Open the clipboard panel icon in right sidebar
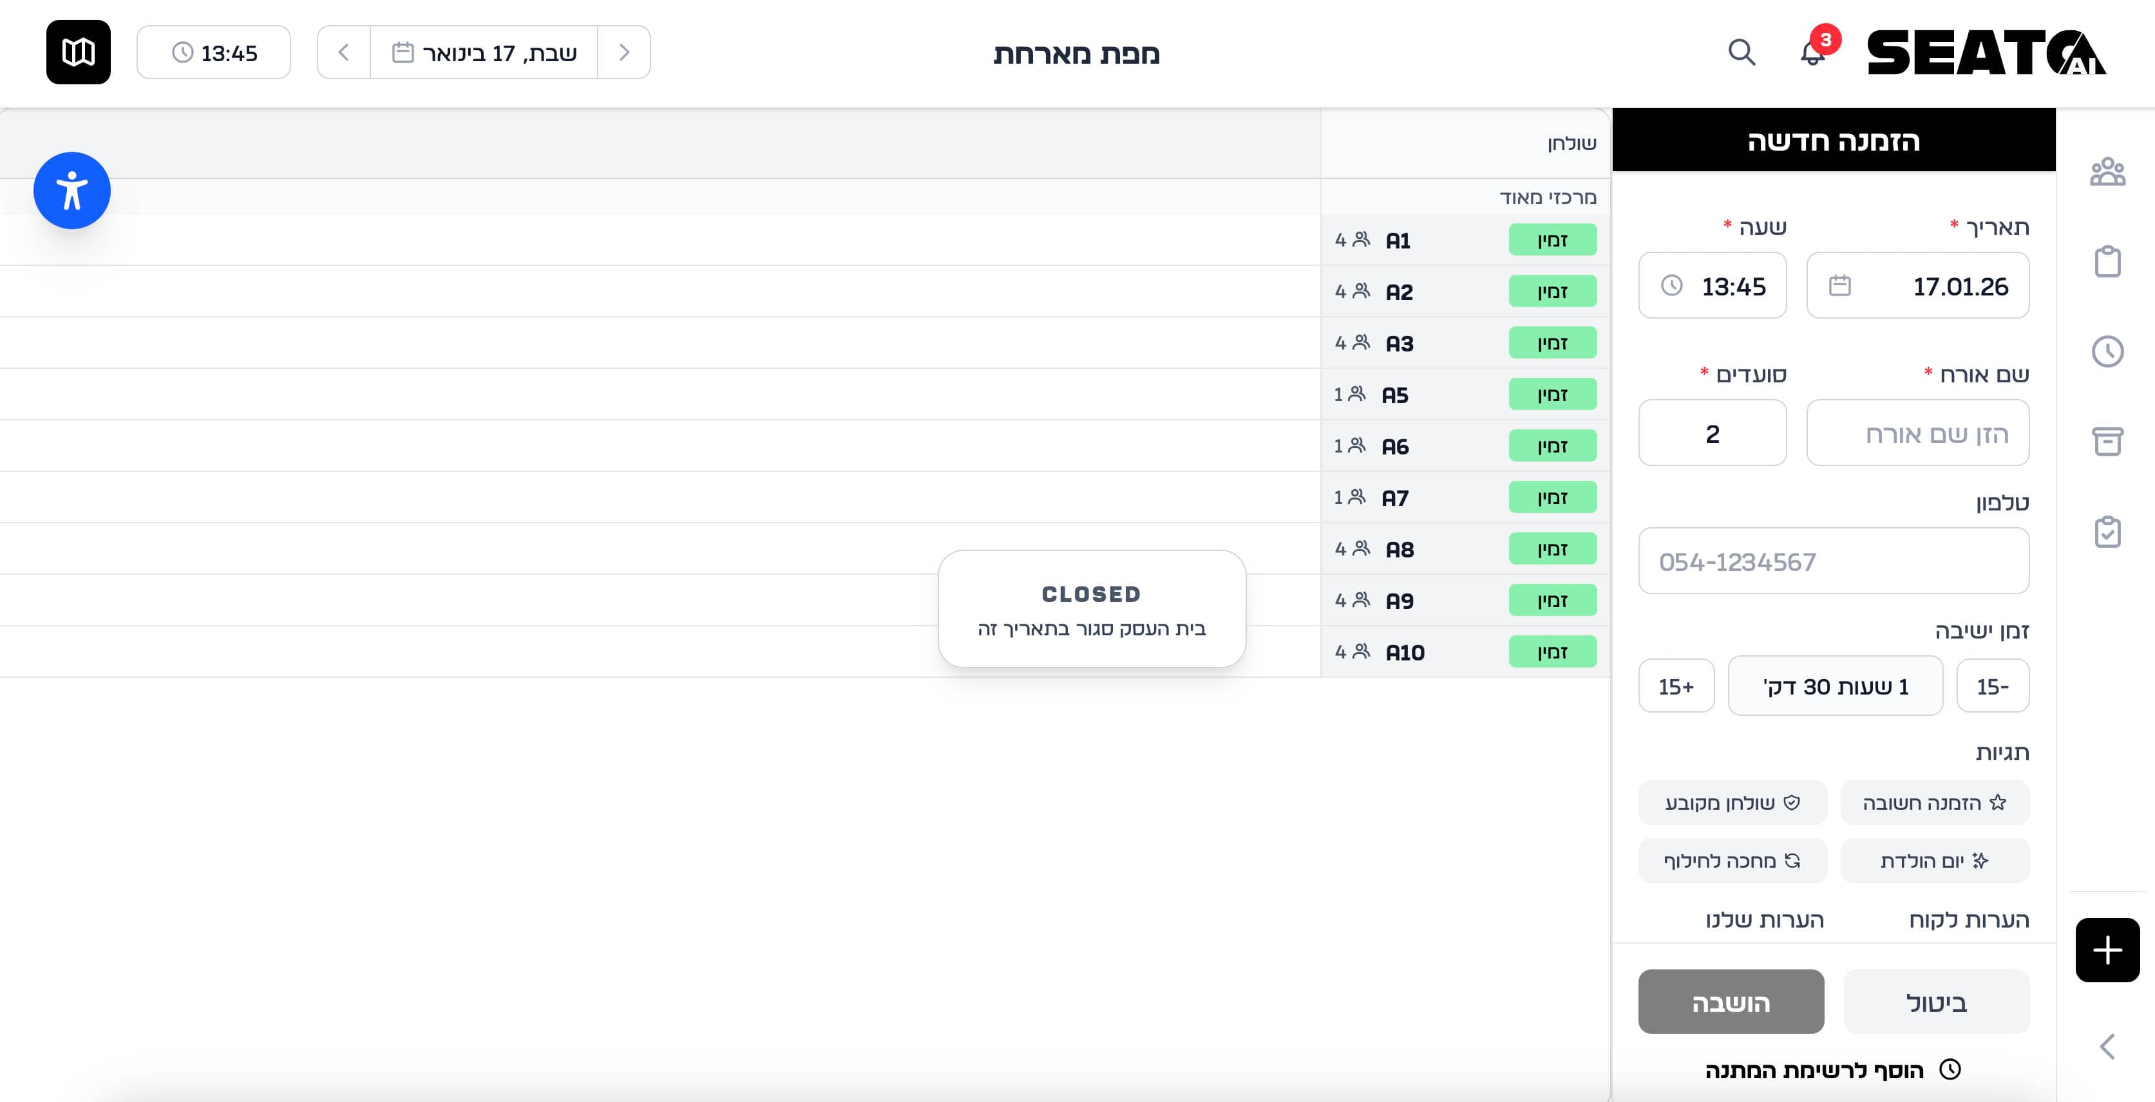Image resolution: width=2155 pixels, height=1102 pixels. (x=2108, y=262)
